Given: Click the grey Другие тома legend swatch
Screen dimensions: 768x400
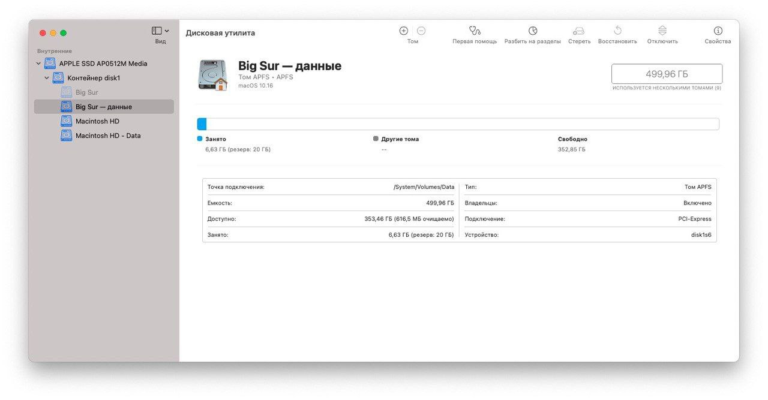Looking at the screenshot, I should click(x=376, y=139).
